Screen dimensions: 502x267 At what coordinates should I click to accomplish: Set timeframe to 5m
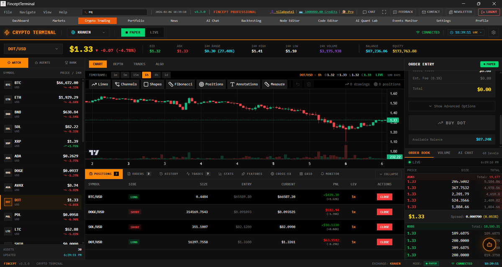click(125, 75)
